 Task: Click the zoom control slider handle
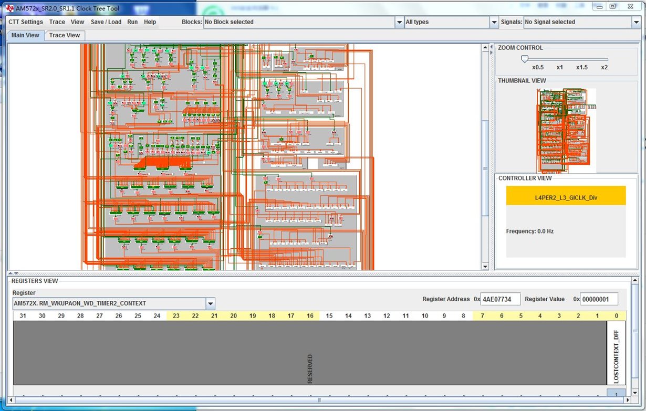pyautogui.click(x=524, y=59)
